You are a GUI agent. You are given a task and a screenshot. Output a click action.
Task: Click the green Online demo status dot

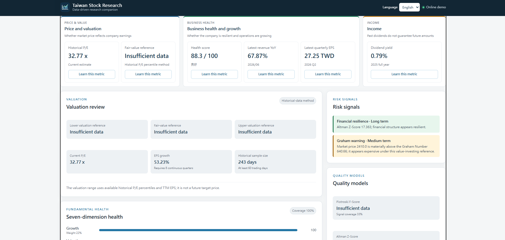click(x=423, y=7)
